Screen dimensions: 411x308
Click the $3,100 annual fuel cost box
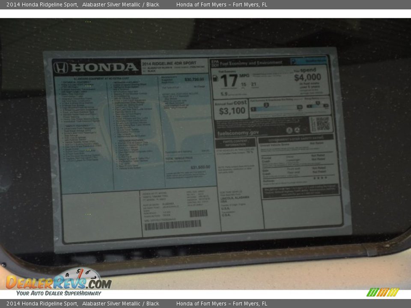pos(232,109)
